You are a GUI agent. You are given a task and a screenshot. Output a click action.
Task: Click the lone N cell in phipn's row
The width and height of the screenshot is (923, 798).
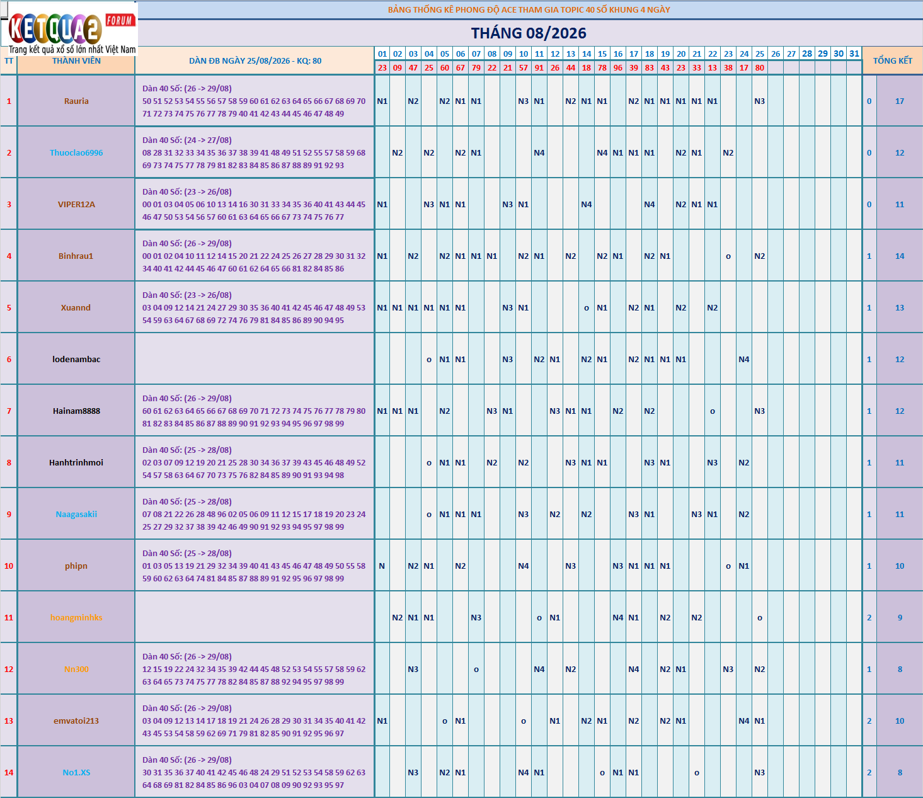pyautogui.click(x=382, y=566)
